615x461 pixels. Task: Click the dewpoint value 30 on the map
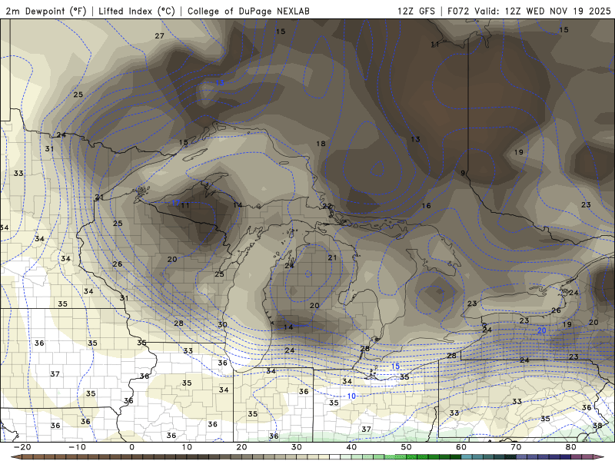coord(222,324)
